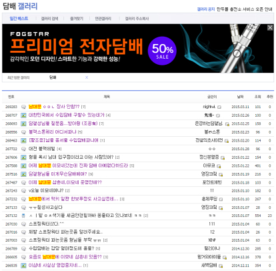The width and height of the screenshot is (276, 271).
Task: Click the 날짜 column header
Action: (x=240, y=97)
